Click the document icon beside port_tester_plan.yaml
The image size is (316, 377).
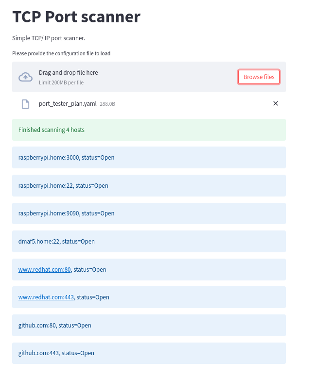tap(25, 104)
